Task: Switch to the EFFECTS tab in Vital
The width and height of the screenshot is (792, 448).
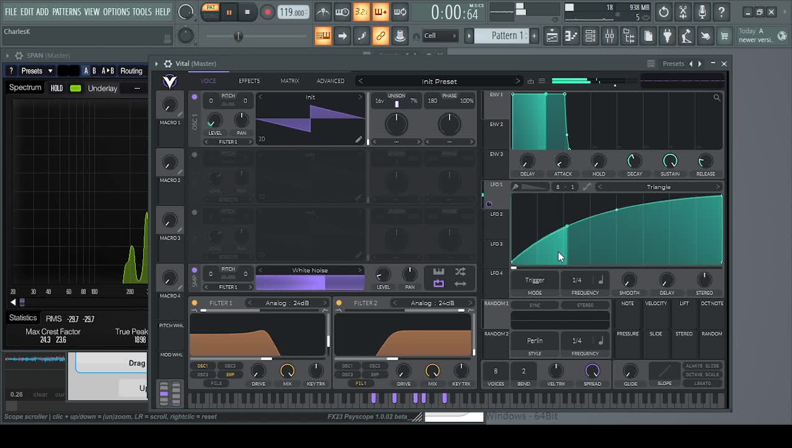Action: tap(249, 81)
